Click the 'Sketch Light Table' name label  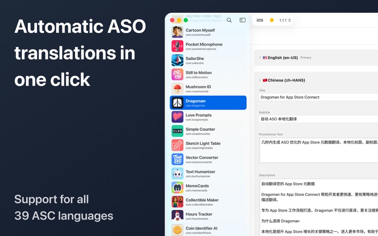203,143
